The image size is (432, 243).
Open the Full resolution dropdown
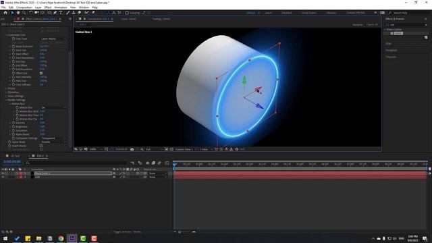154,149
